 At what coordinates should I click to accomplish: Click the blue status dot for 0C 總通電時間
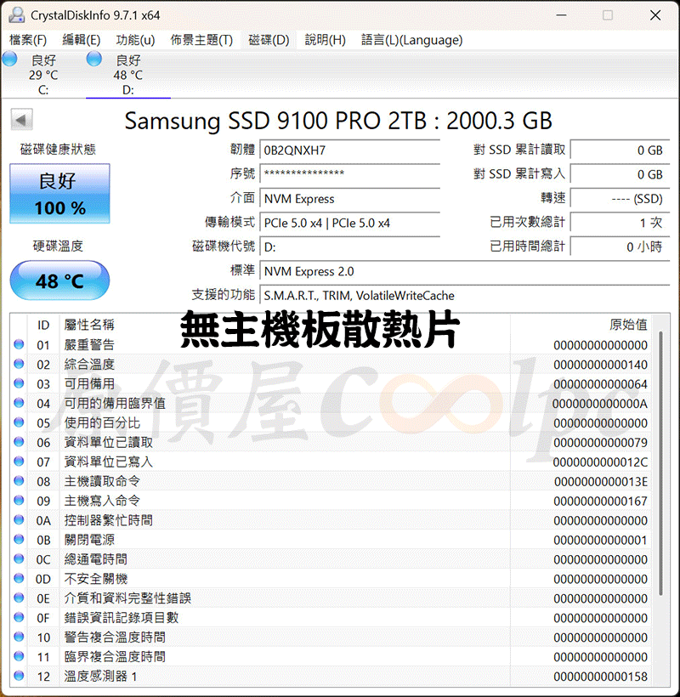[x=19, y=558]
